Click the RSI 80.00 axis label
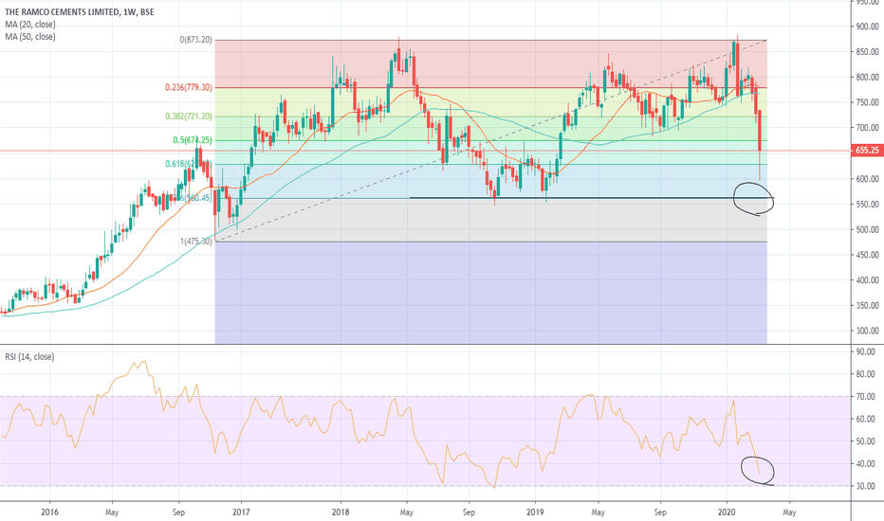This screenshot has height=521, width=884. pyautogui.click(x=867, y=374)
